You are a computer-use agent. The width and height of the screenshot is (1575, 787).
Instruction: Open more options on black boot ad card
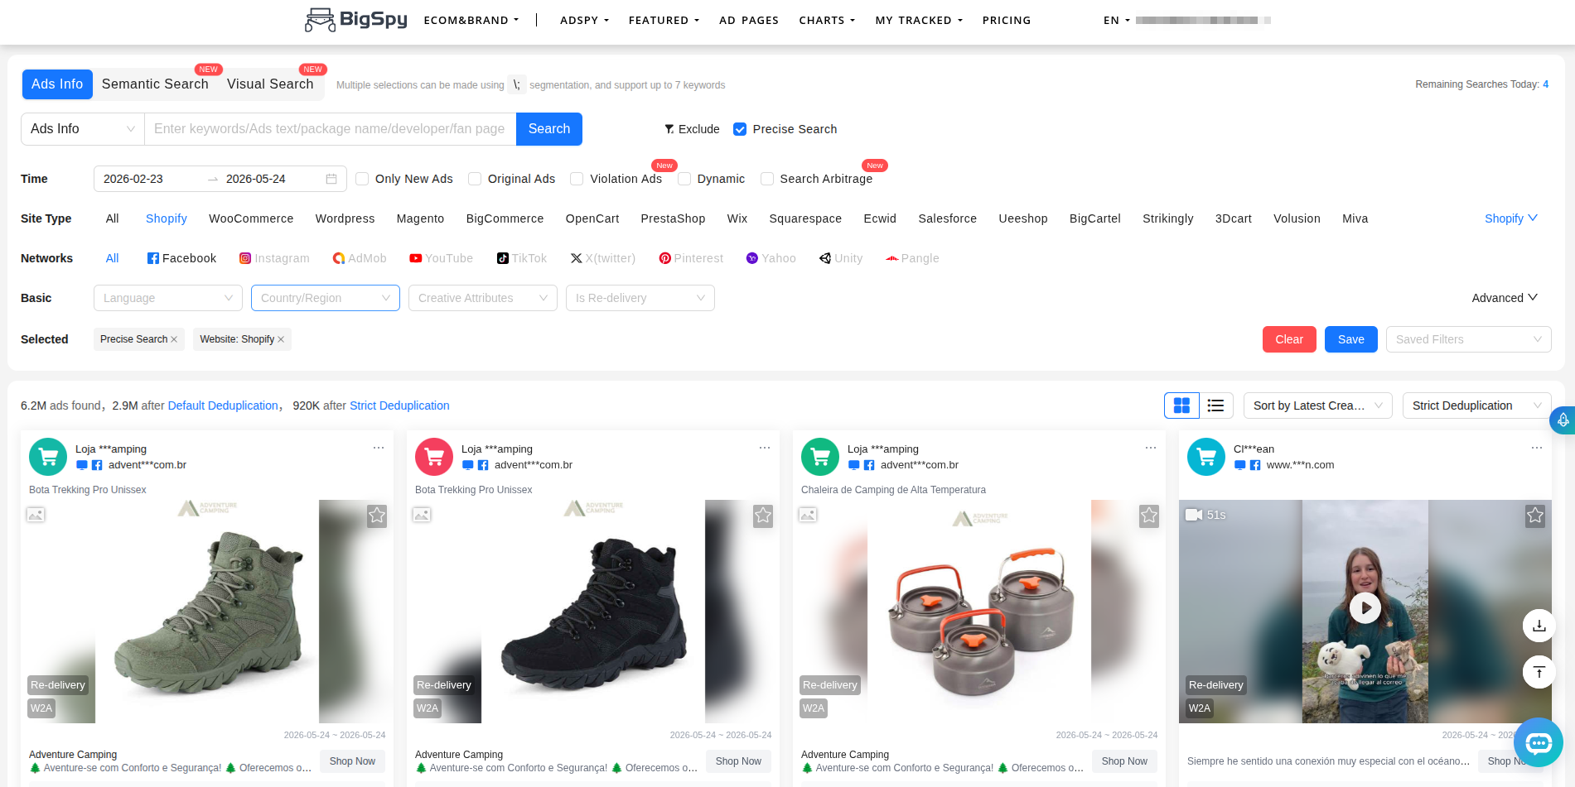[765, 448]
